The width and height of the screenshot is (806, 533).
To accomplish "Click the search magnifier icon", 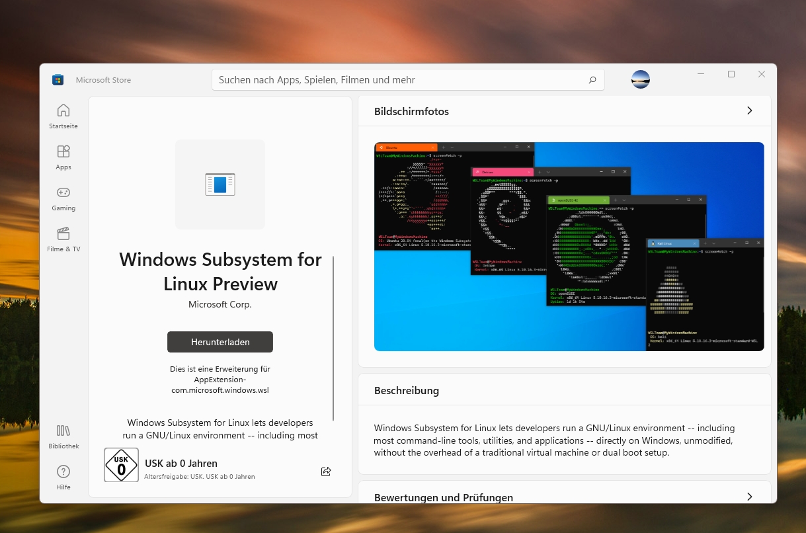I will [592, 80].
